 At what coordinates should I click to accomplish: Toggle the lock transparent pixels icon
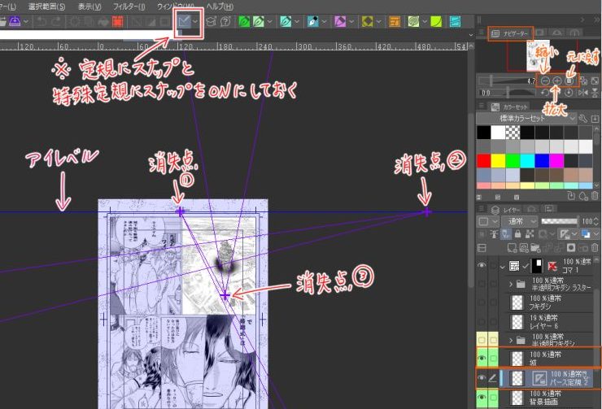point(530,234)
